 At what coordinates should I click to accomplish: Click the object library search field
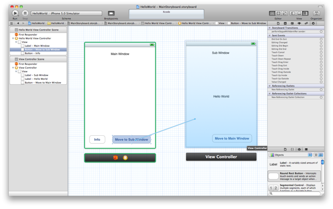pyautogui.click(x=294, y=194)
